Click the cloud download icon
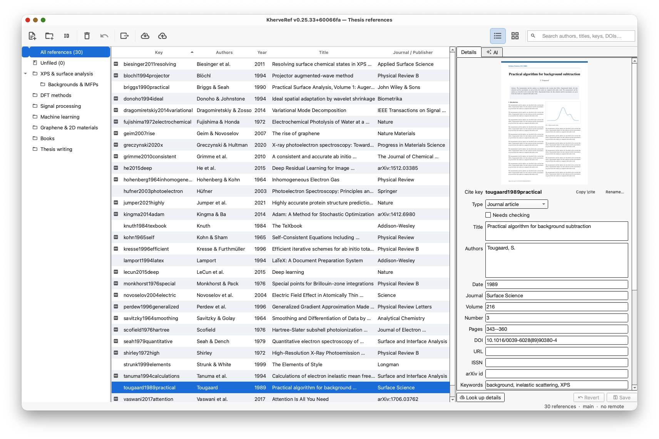Image resolution: width=659 pixels, height=439 pixels. 145,36
